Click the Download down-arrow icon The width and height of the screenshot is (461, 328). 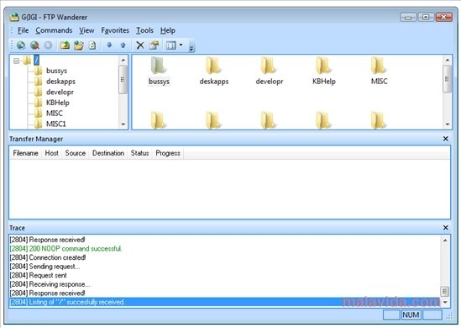tap(109, 45)
